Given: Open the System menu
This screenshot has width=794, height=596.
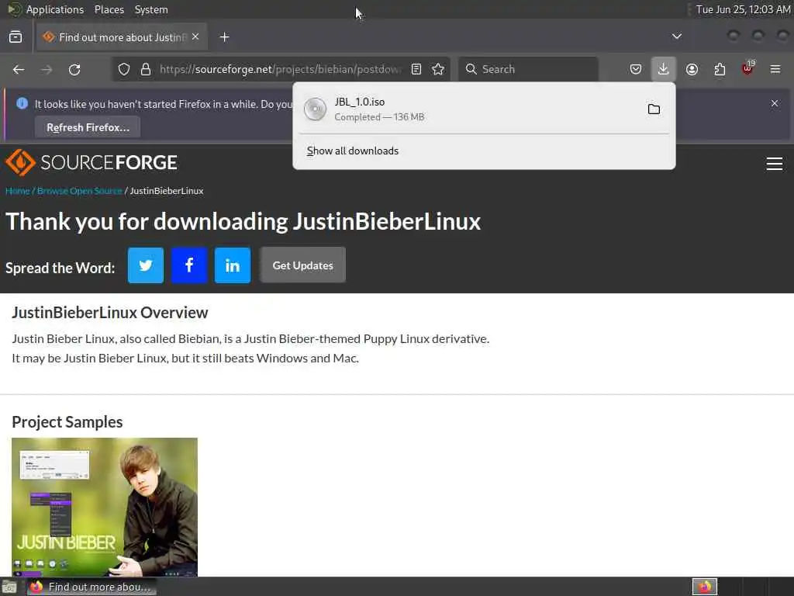Looking at the screenshot, I should click(151, 9).
